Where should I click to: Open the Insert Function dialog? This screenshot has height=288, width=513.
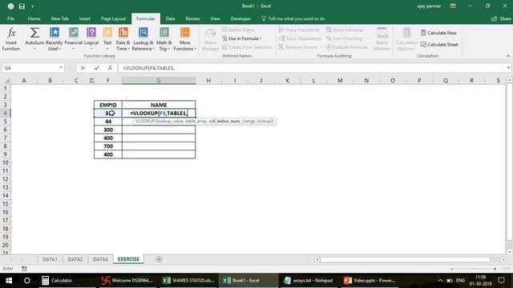tap(11, 39)
